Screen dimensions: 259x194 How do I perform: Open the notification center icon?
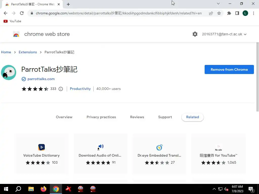(251, 189)
